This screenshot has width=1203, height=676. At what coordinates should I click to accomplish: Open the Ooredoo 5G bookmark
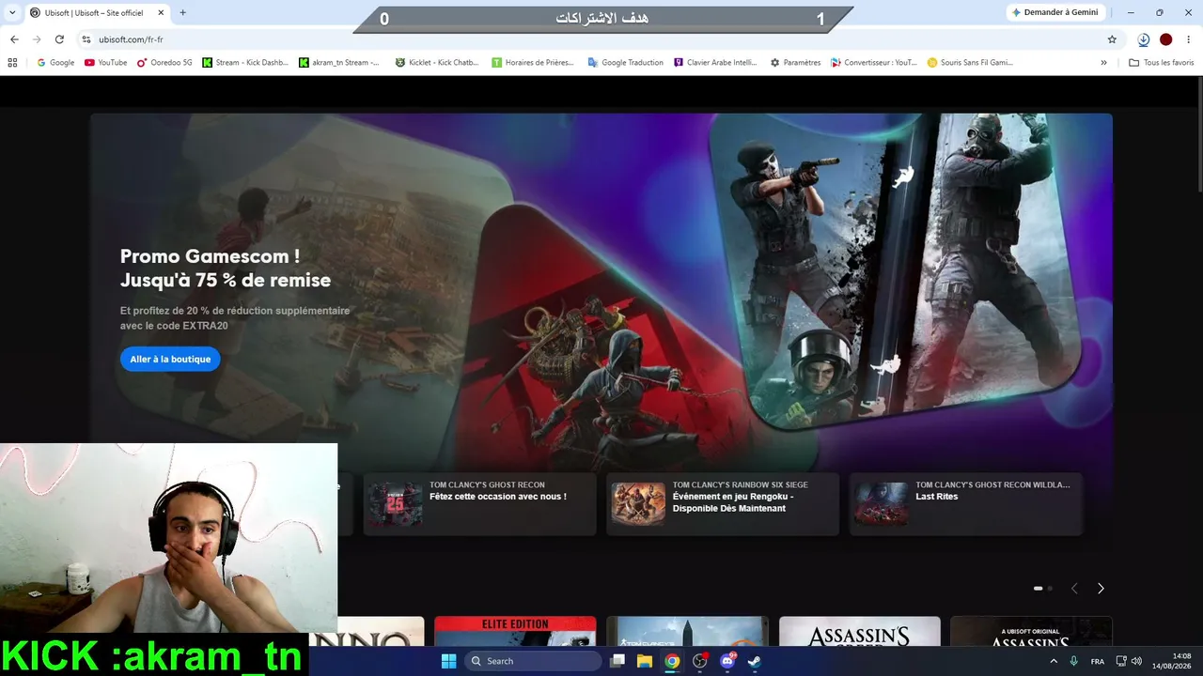pos(164,63)
